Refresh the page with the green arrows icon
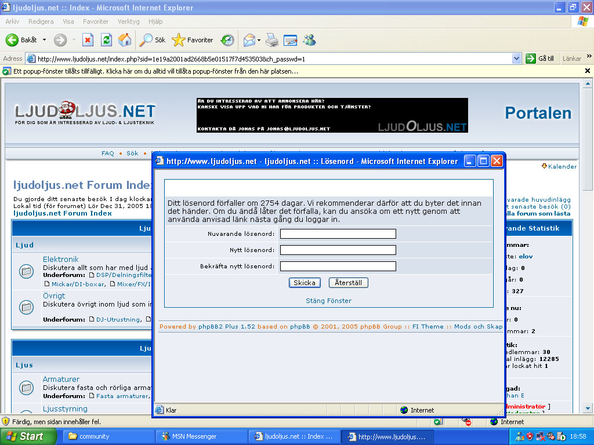This screenshot has width=594, height=445. (x=107, y=40)
